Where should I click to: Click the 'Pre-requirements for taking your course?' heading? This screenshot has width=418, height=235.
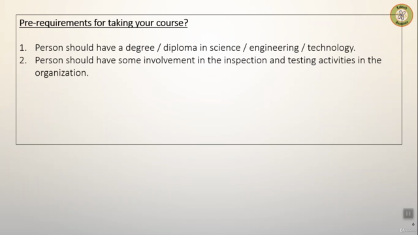(103, 23)
